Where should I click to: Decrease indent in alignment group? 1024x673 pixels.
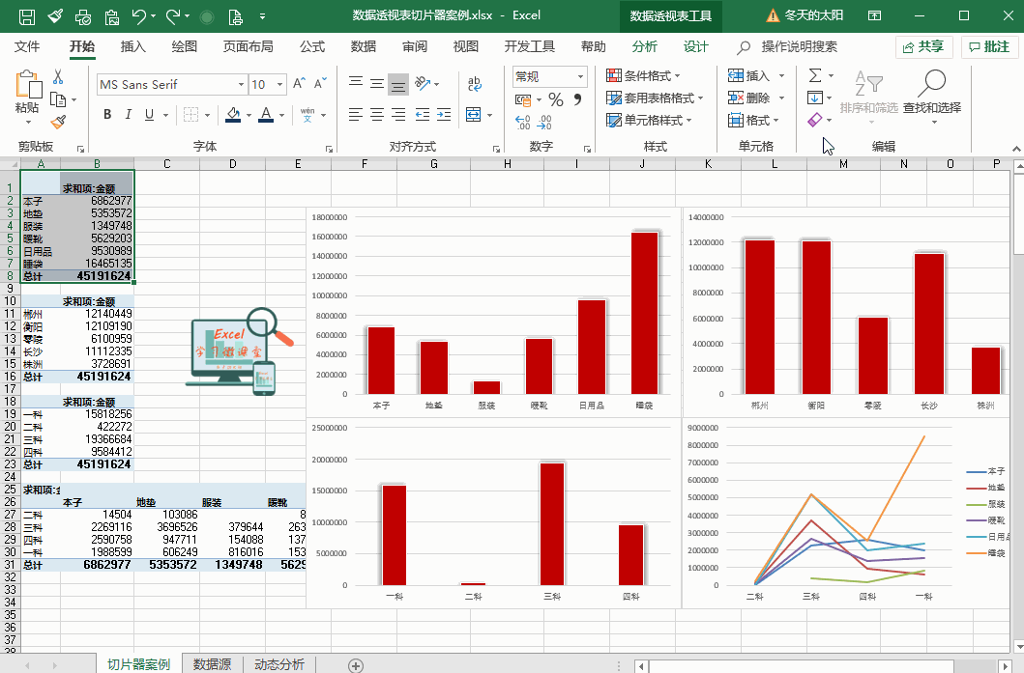click(423, 115)
